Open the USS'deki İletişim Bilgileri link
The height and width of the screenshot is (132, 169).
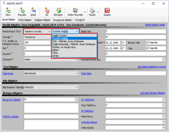[x=153, y=93]
